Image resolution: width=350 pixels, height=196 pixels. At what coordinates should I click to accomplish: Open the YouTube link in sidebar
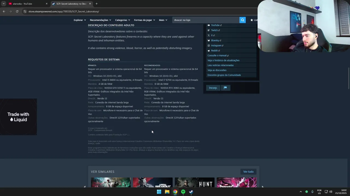[216, 25]
